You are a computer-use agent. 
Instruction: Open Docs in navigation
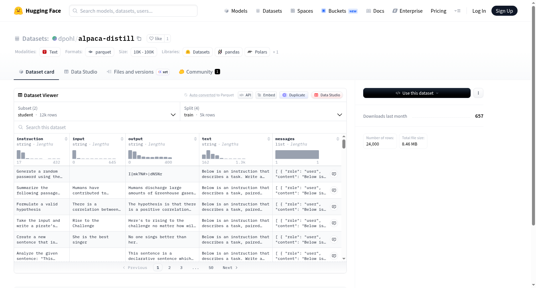click(375, 11)
